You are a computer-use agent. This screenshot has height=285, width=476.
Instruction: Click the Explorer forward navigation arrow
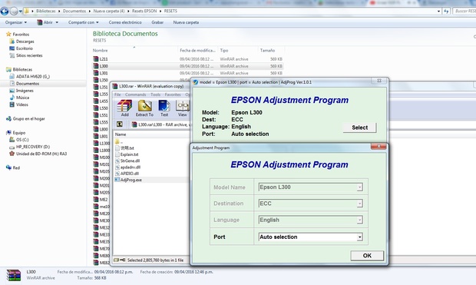point(14,12)
